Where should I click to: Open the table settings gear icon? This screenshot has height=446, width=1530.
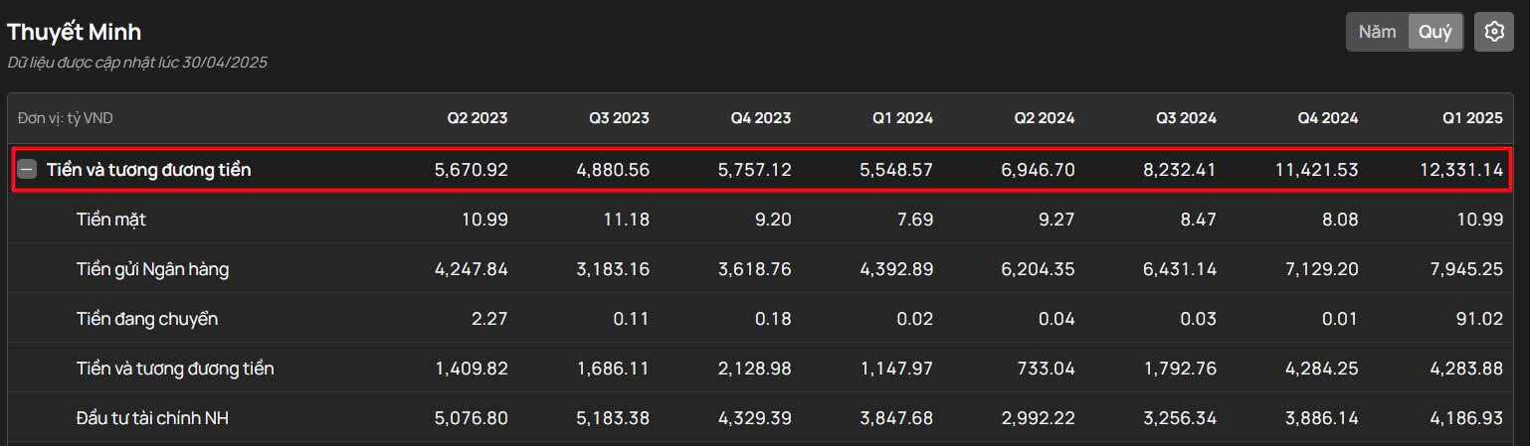coord(1493,32)
